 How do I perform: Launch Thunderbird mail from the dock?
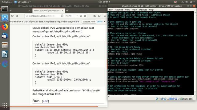tap(5, 36)
